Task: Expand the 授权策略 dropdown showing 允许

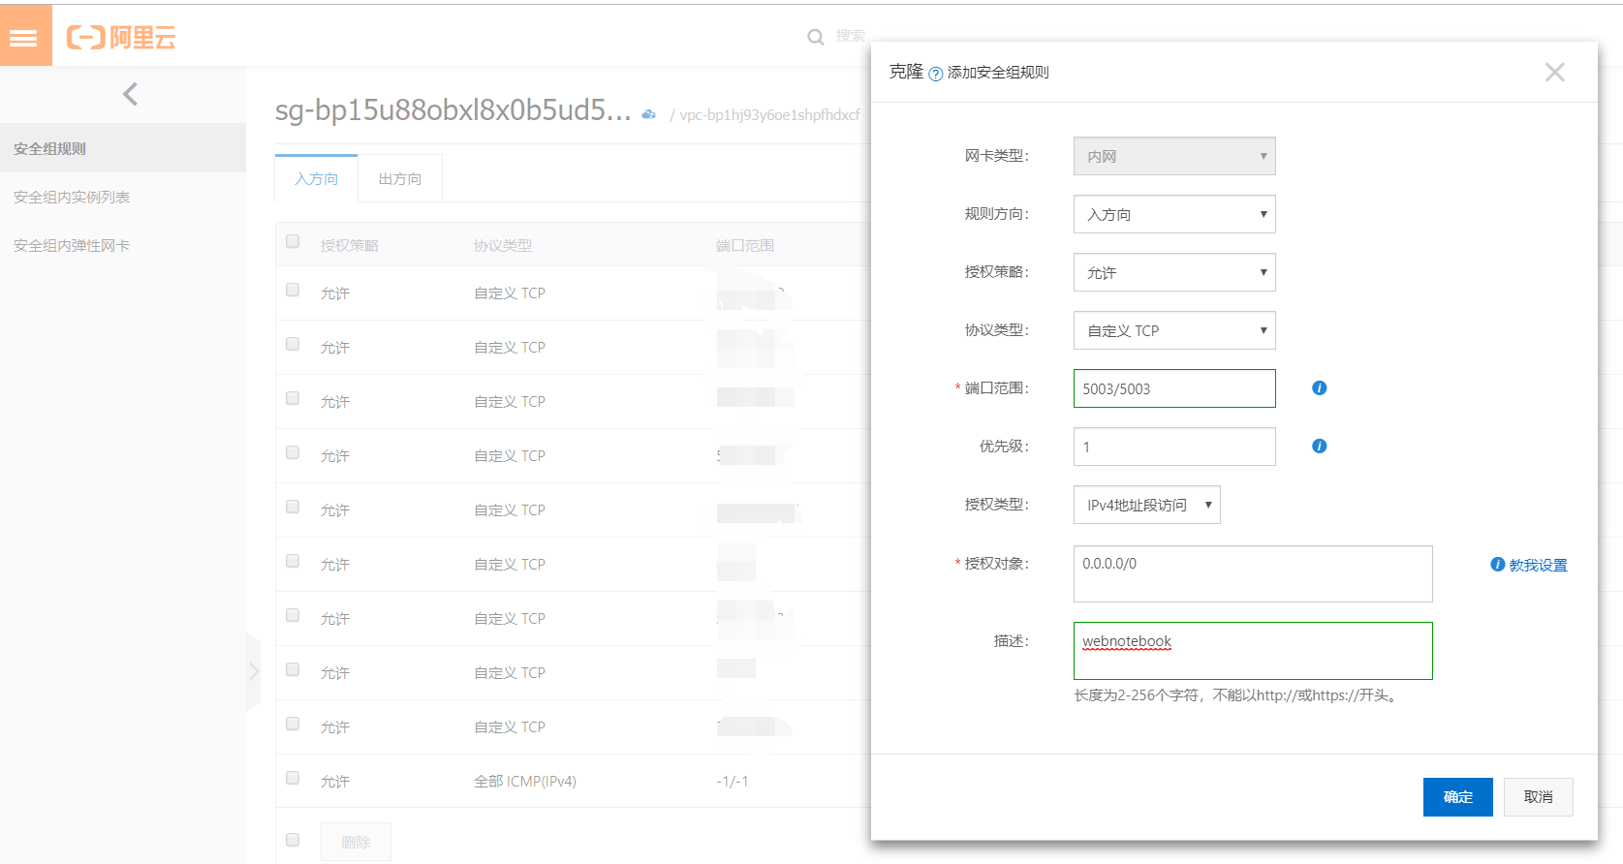Action: point(1174,272)
